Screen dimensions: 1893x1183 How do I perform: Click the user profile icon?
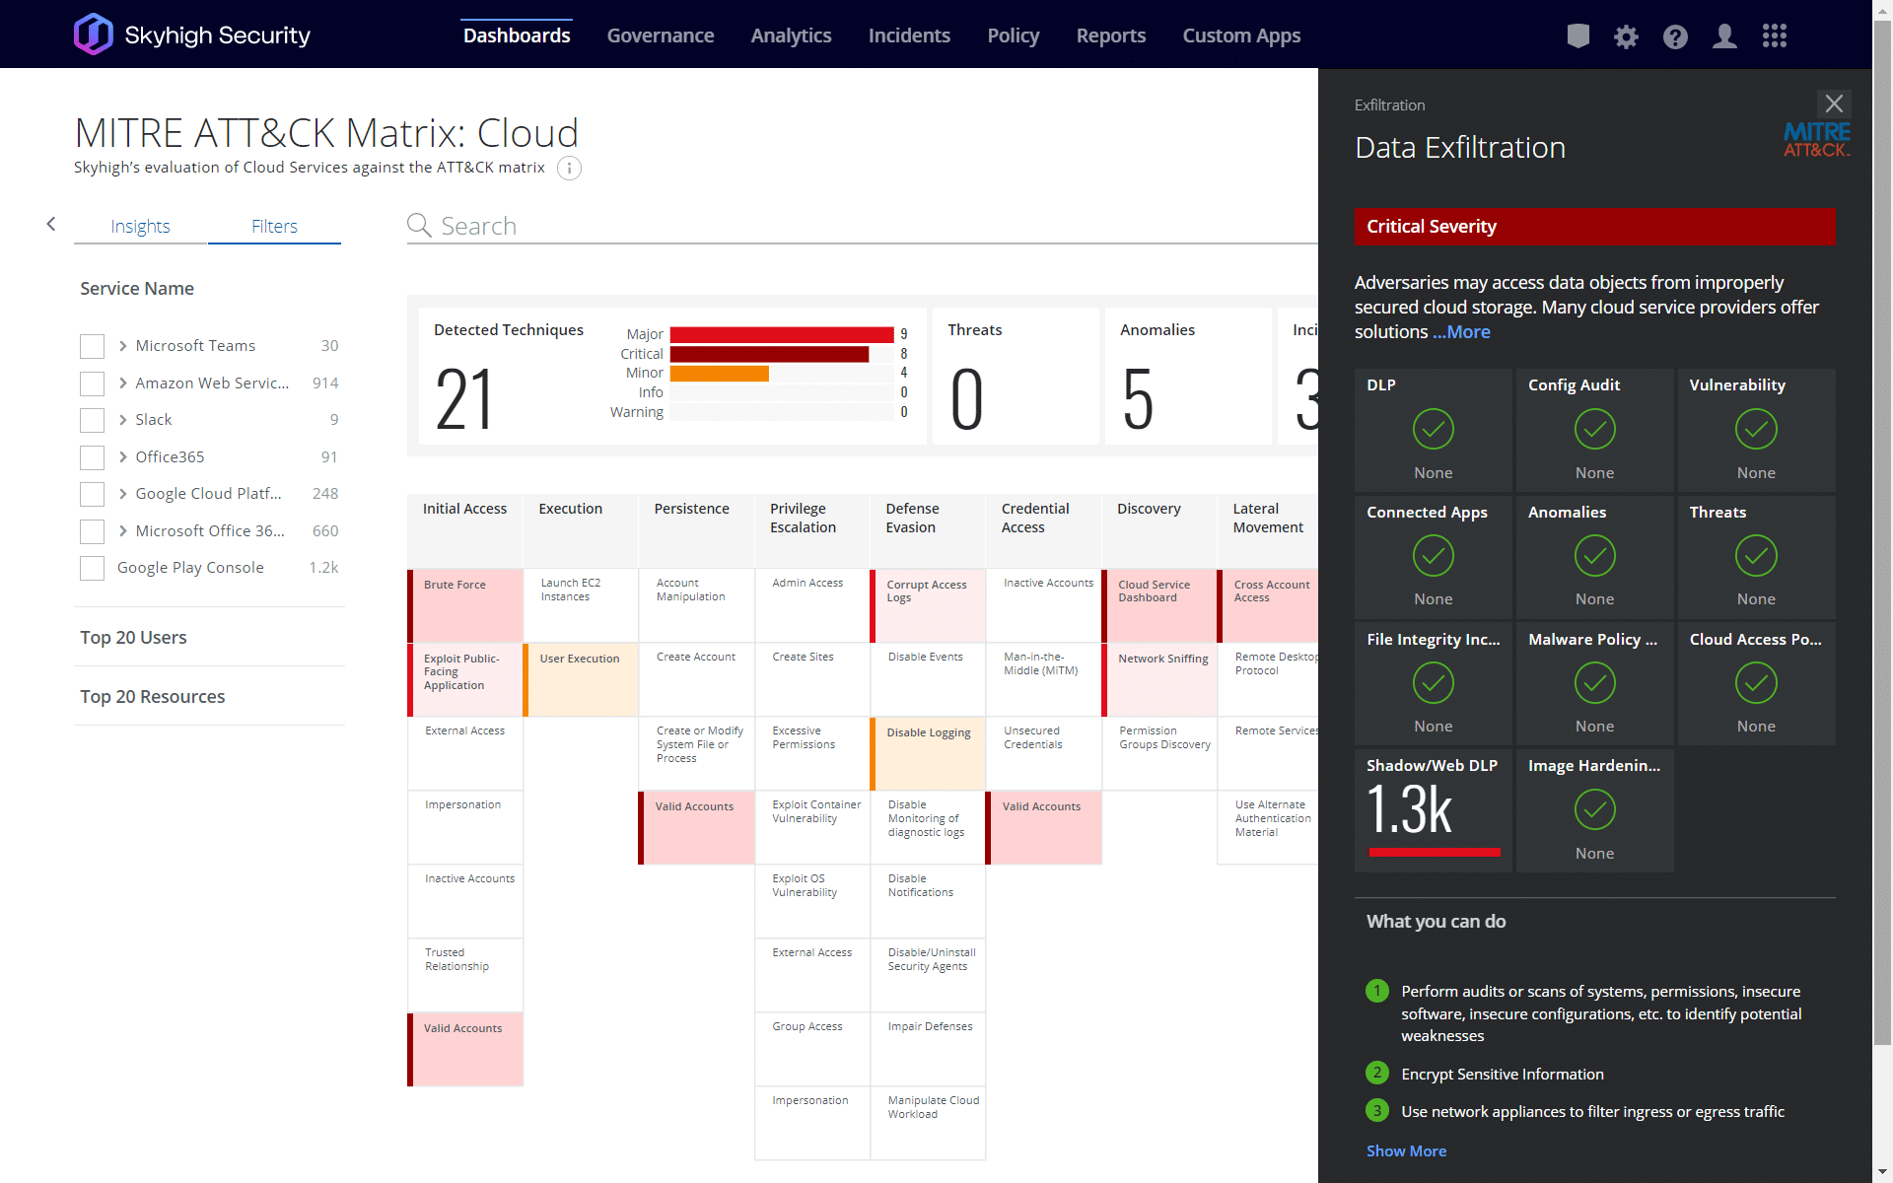pos(1724,36)
